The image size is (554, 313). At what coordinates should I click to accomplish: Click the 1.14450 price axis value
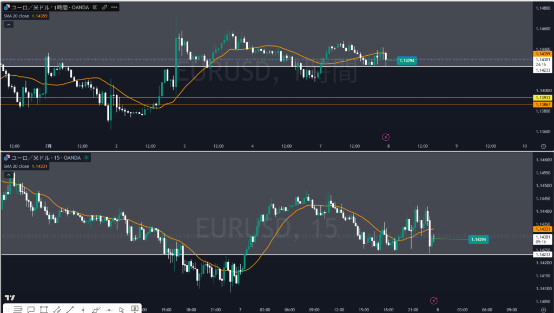click(x=543, y=199)
